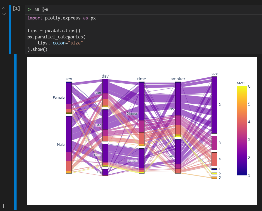This screenshot has height=211, width=262.
Task: Select the 'smoker' dimension label
Action: (x=178, y=79)
